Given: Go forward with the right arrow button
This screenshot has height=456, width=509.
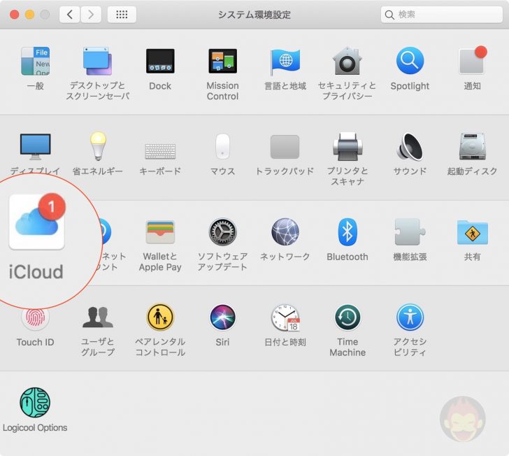Looking at the screenshot, I should click(x=91, y=15).
